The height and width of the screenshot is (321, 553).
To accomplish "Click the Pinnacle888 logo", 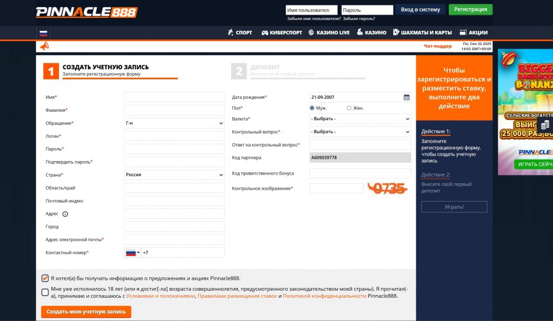I will point(86,12).
